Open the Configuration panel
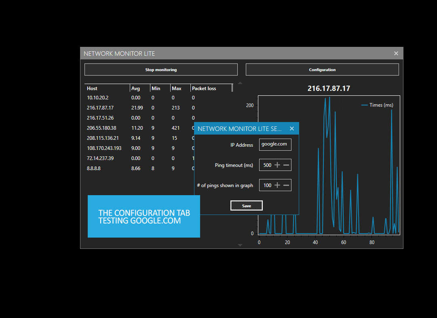The height and width of the screenshot is (318, 437). pos(322,69)
